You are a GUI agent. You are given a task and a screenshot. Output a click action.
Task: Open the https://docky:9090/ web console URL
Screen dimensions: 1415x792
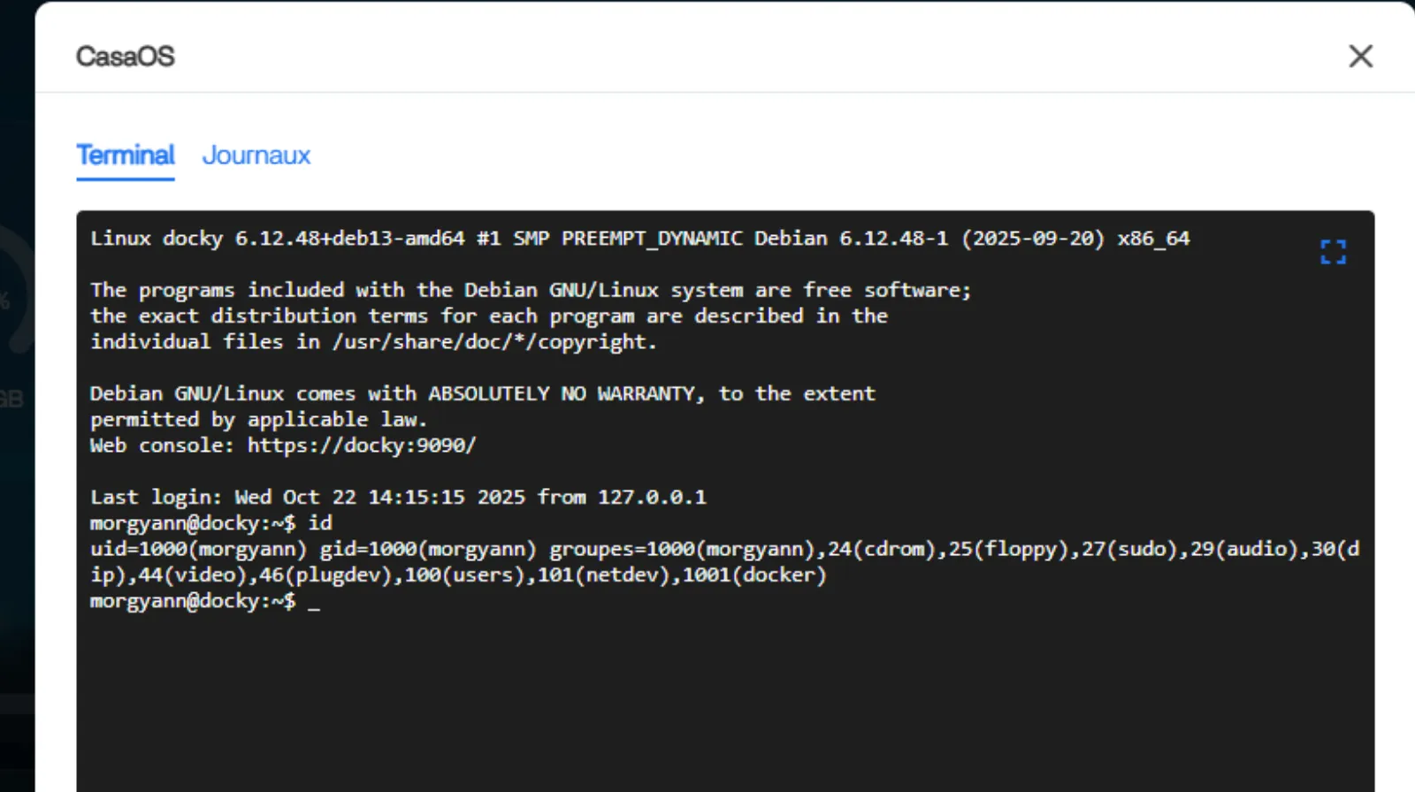[x=361, y=445]
